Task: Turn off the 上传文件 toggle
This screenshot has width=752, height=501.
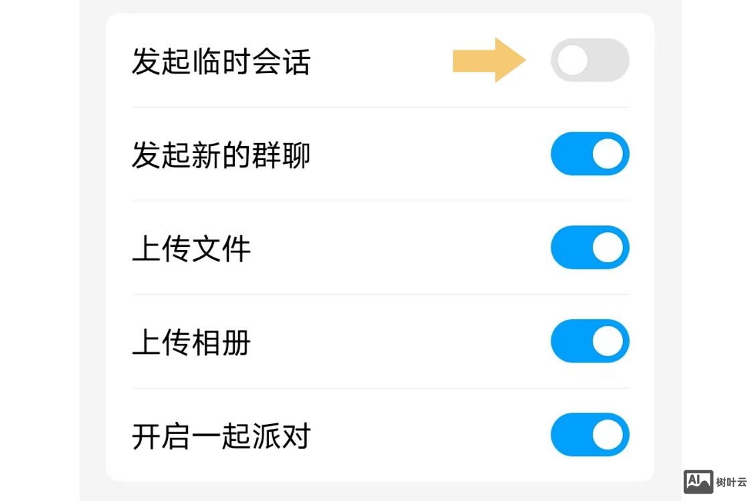Action: coord(589,247)
